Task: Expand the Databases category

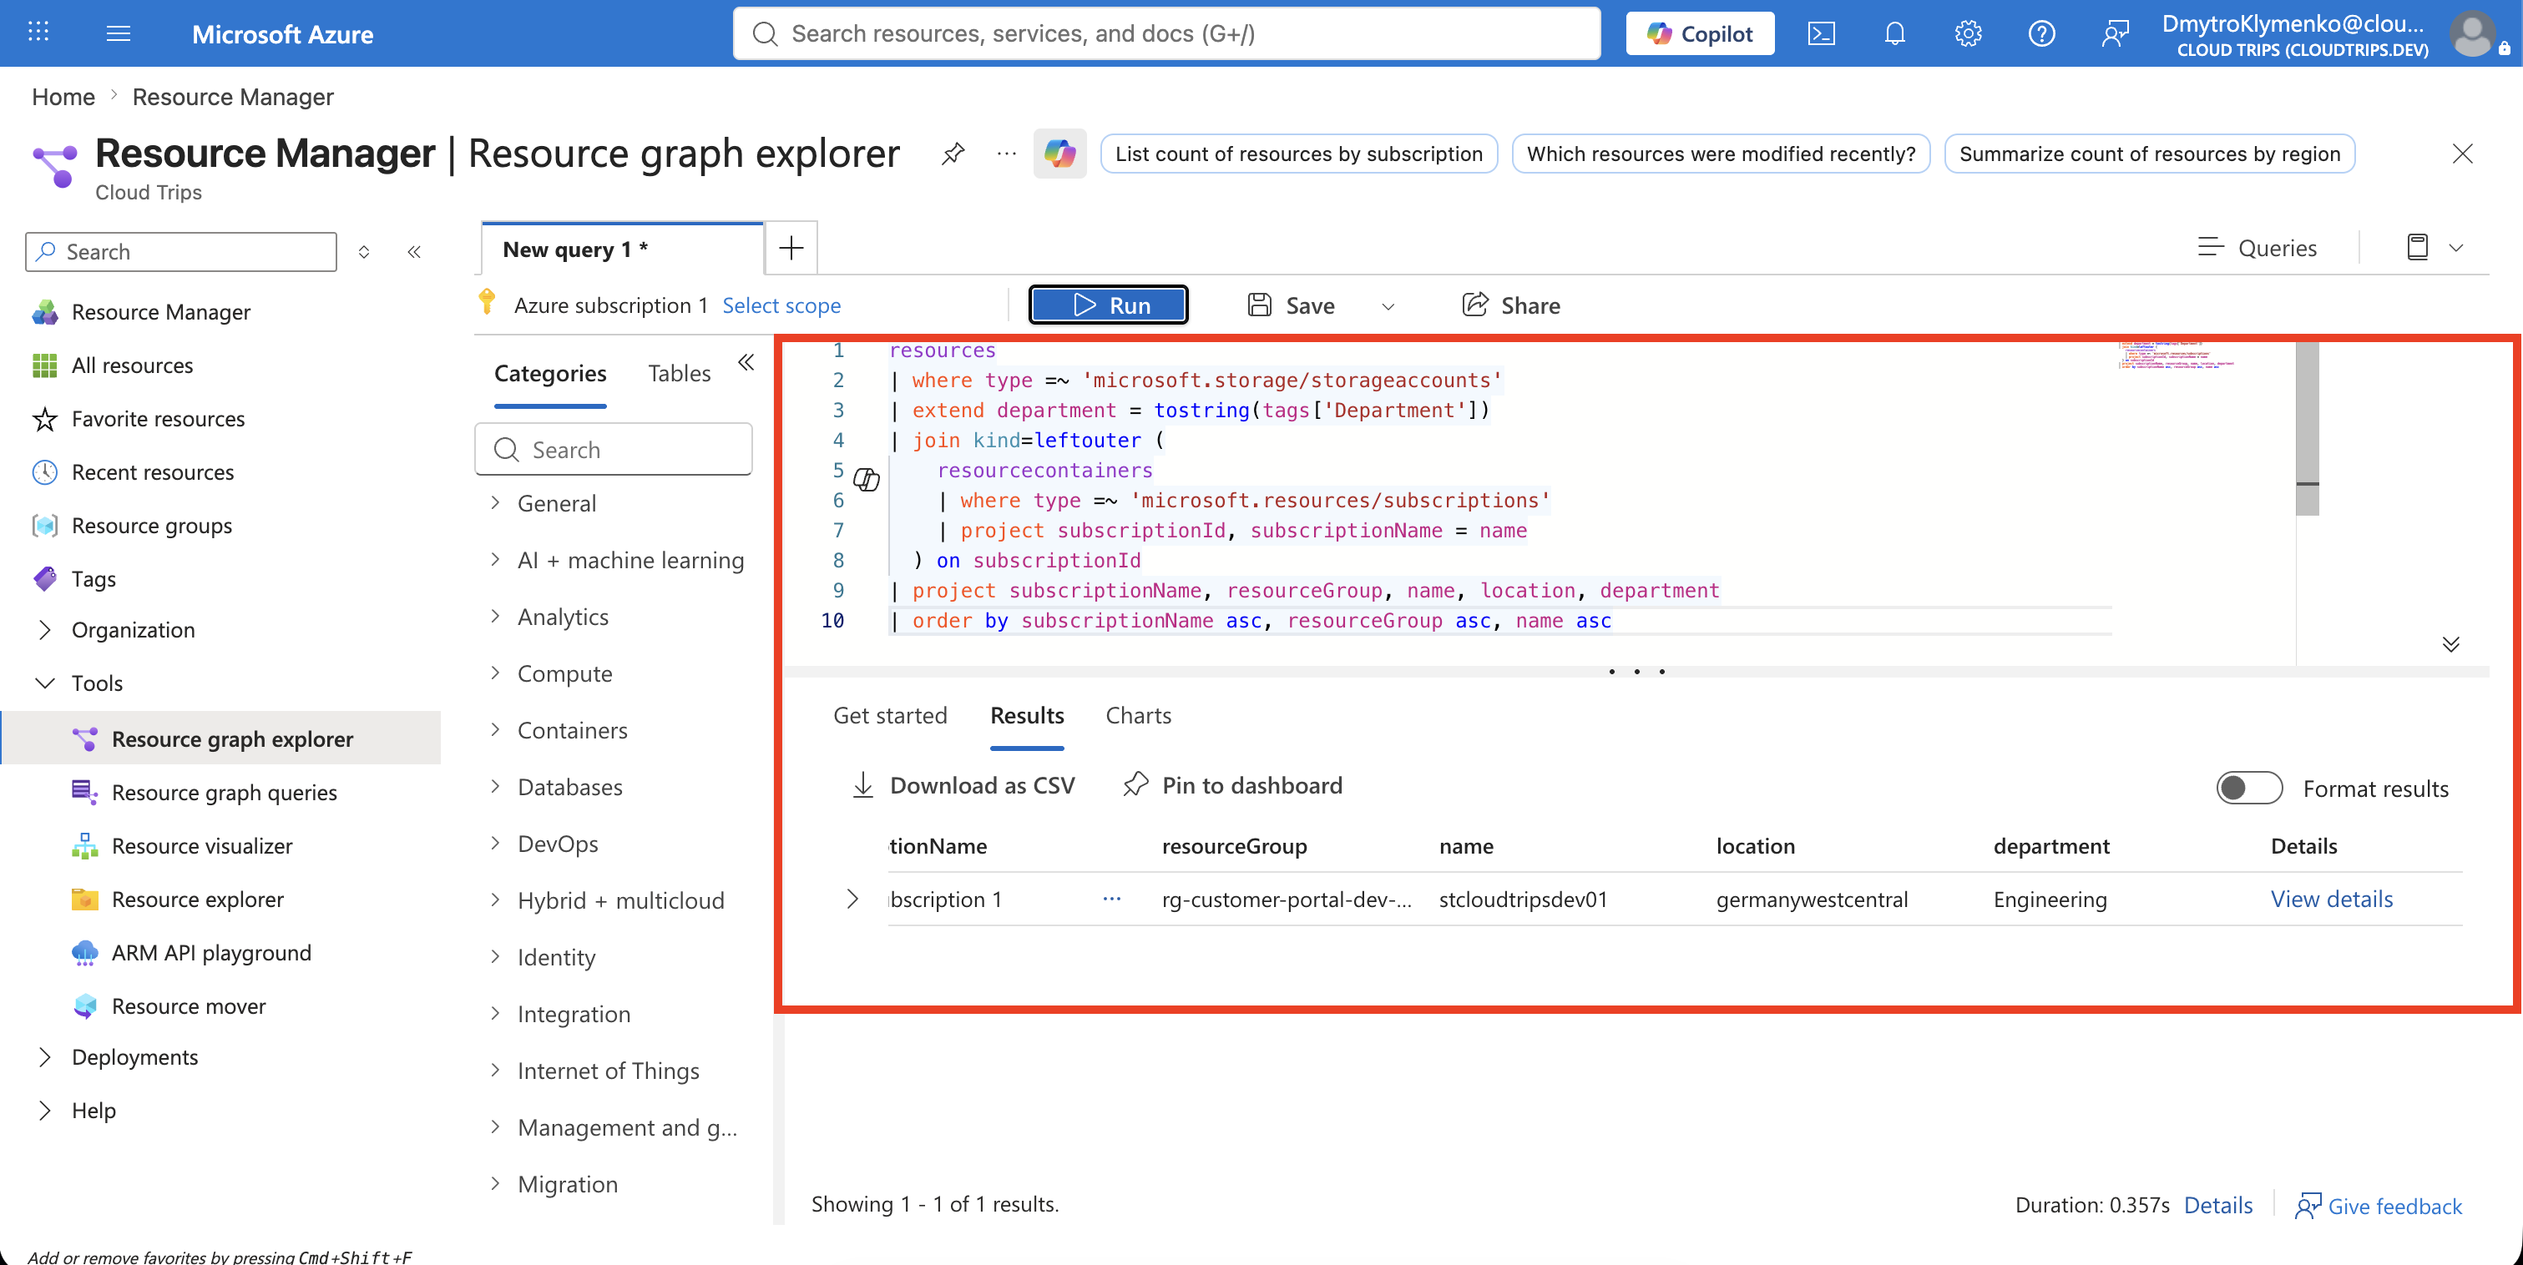Action: click(x=496, y=787)
